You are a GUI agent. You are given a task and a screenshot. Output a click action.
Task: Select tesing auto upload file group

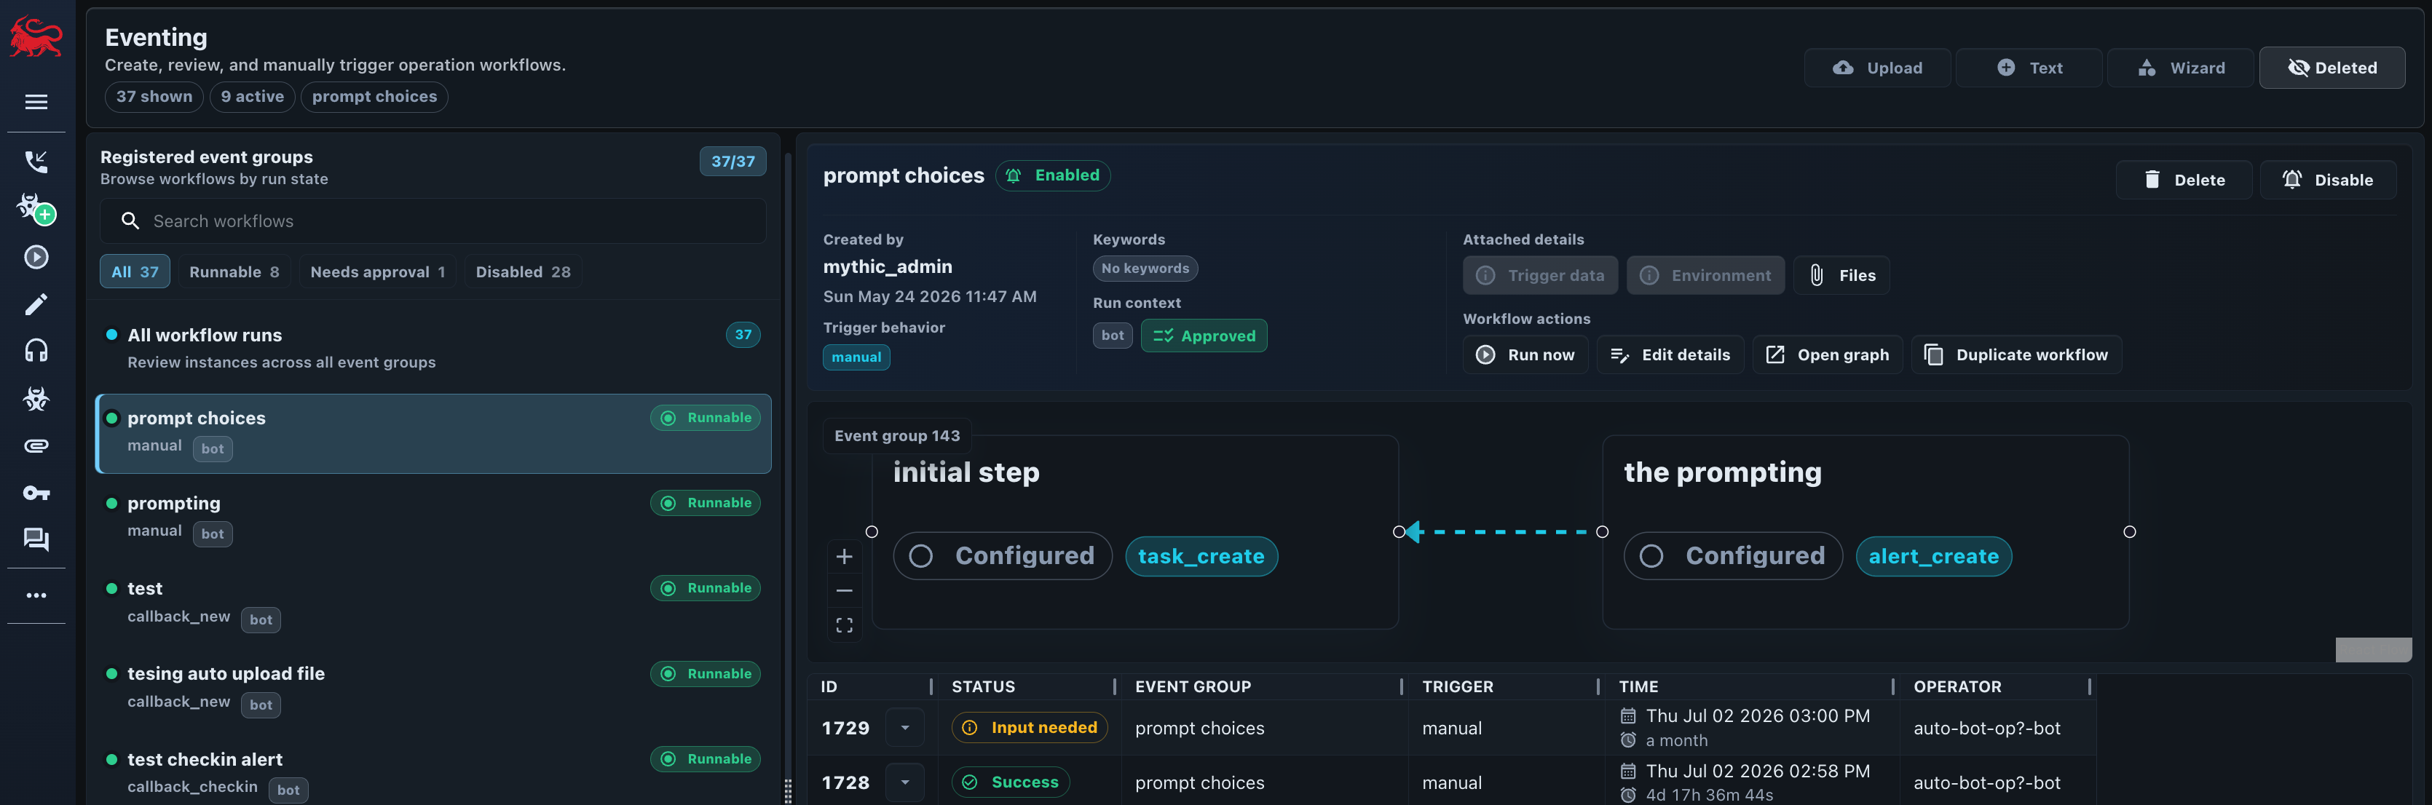pos(433,689)
